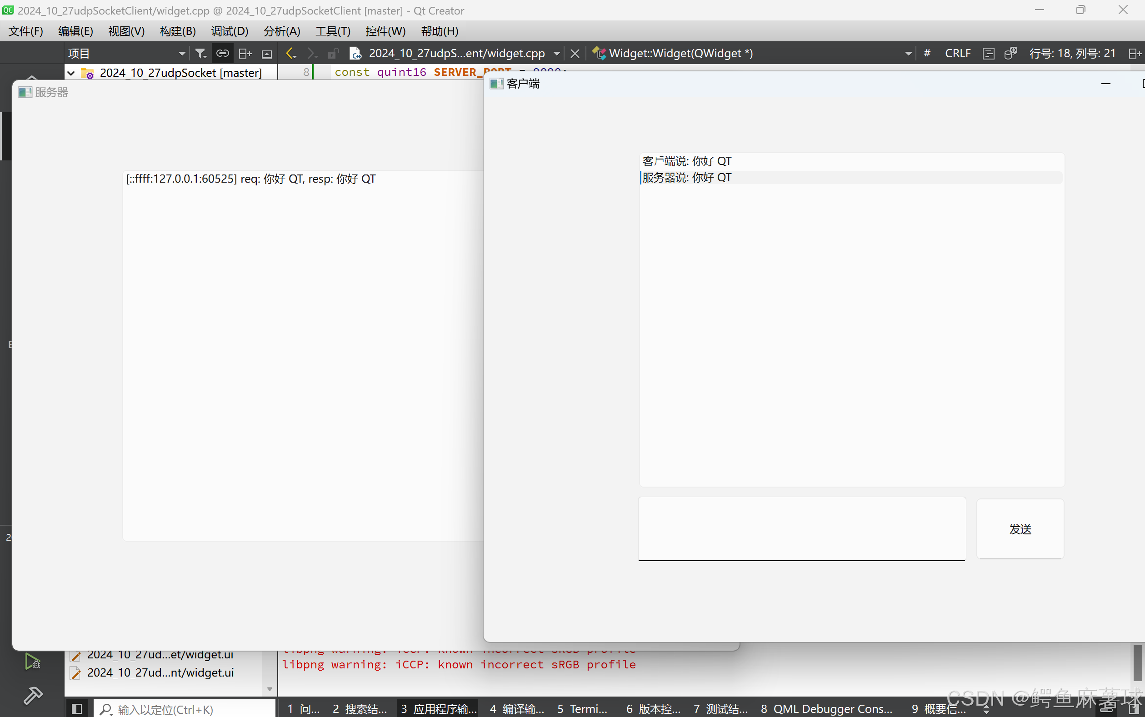Image resolution: width=1145 pixels, height=717 pixels.
Task: Open the 分析(A) menu
Action: pyautogui.click(x=282, y=31)
